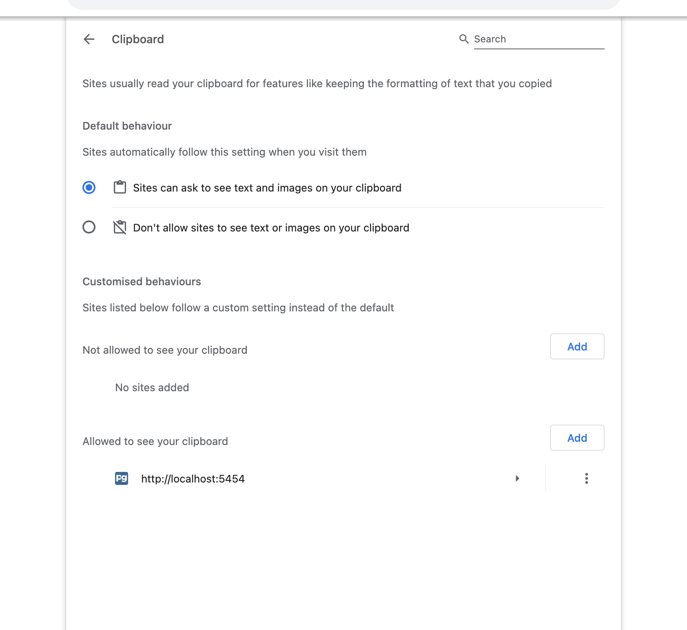Select 'Sites can ask' radio button
This screenshot has height=630, width=687.
tap(89, 187)
